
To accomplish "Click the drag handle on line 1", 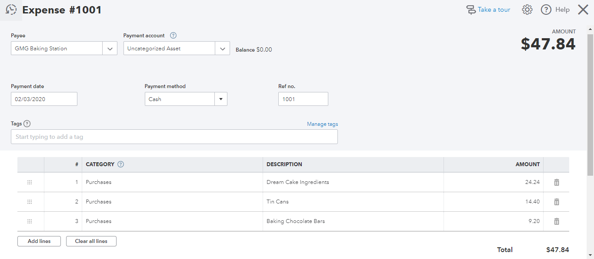I will pyautogui.click(x=30, y=182).
